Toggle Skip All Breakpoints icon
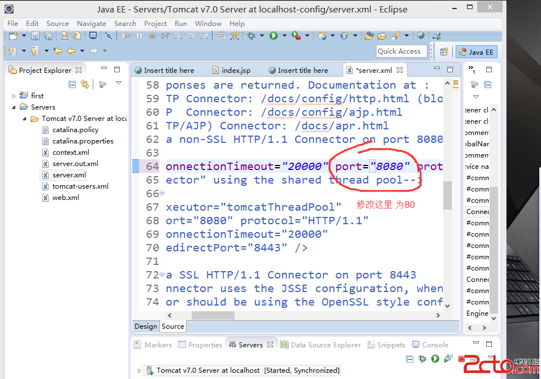 [109, 36]
